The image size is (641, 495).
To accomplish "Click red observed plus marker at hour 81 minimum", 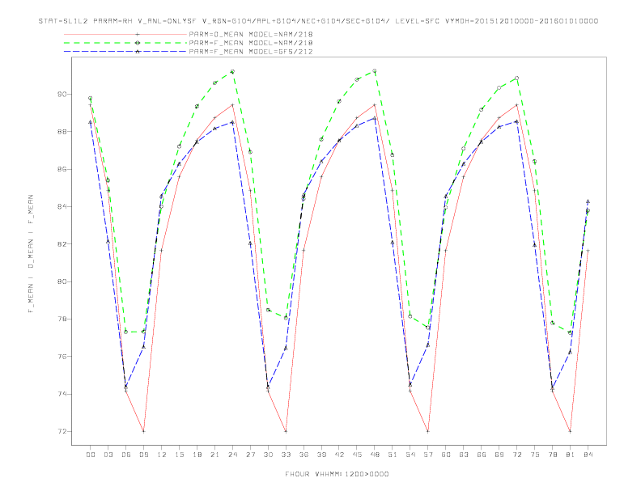I will (570, 431).
